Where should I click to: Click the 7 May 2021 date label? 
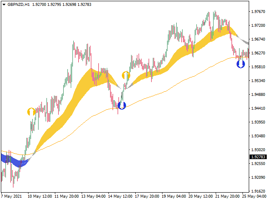tap(11, 196)
